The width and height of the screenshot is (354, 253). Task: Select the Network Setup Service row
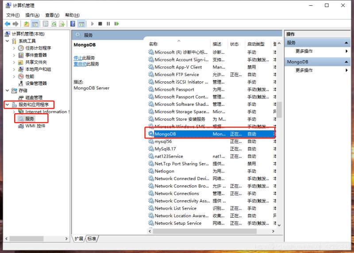click(212, 223)
